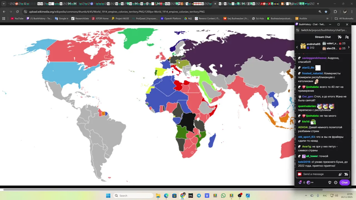The height and width of the screenshot is (200, 356).
Task: Show next gift leaderboard entry
Action: click(x=349, y=47)
